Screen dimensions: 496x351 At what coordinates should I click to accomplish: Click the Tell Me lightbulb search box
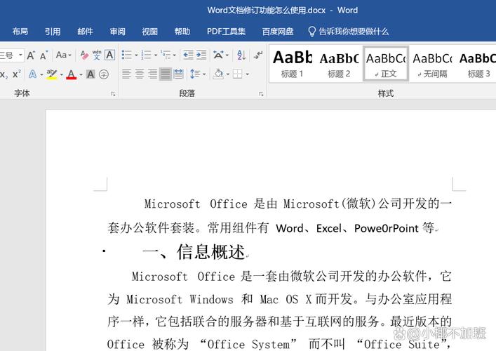tap(348, 32)
